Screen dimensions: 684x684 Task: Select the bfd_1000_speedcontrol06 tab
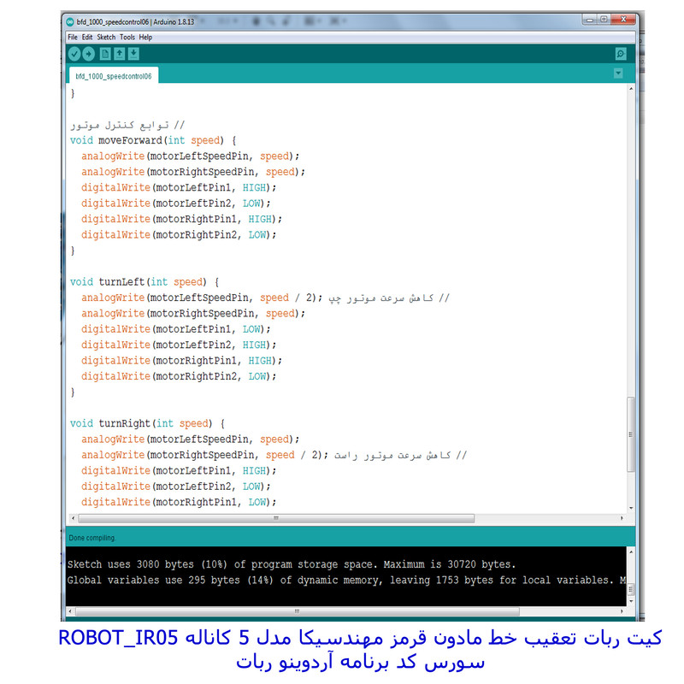(114, 76)
